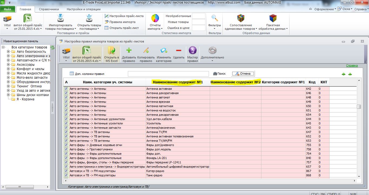Sort by Наименование содержит №1 column header
Image resolution: width=369 pixels, height=195 pixels.
pos(178,82)
